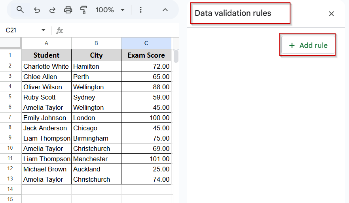Viewport: 349px width, 203px height.
Task: Undo the last action
Action: (37, 10)
